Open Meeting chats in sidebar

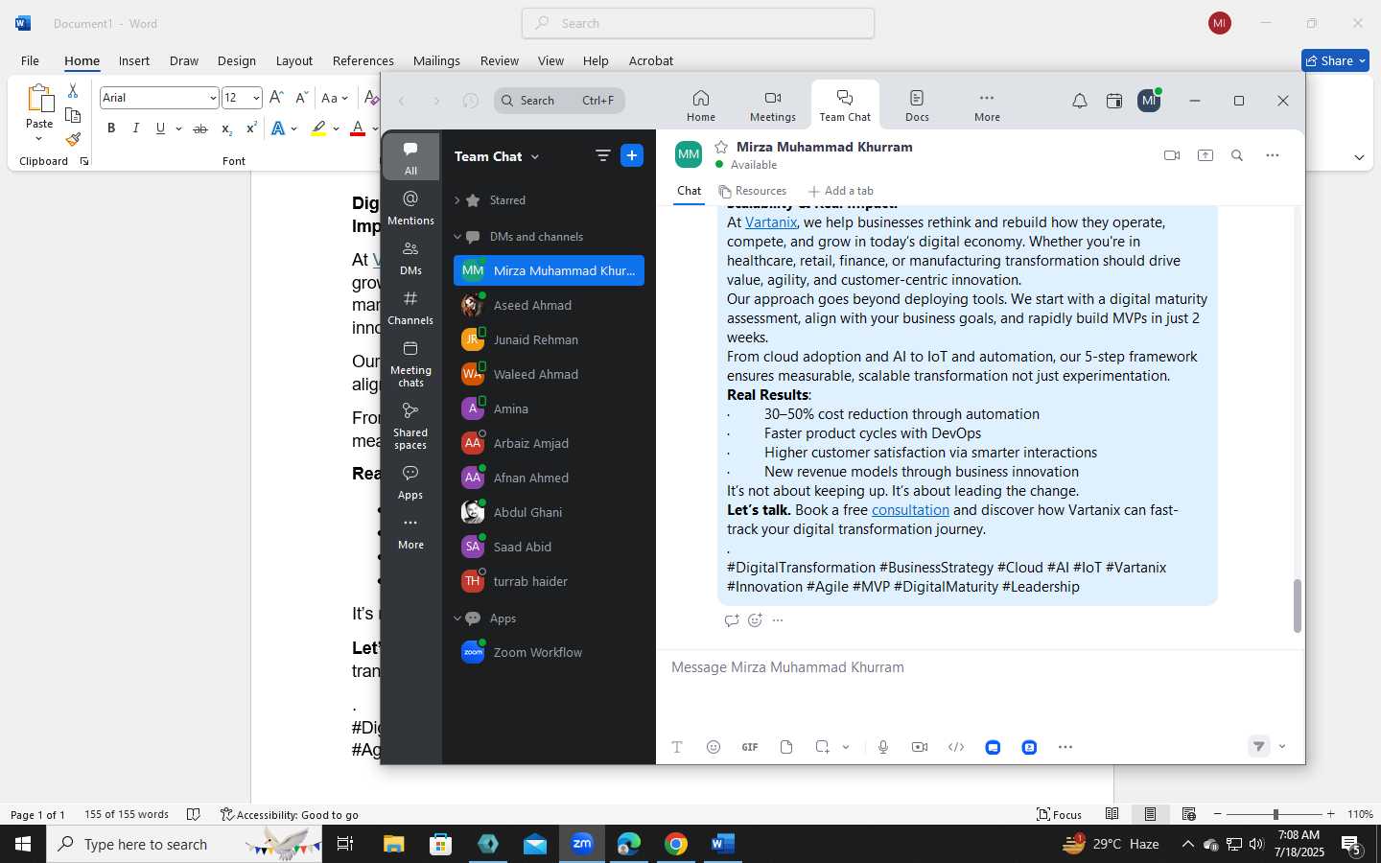click(410, 363)
